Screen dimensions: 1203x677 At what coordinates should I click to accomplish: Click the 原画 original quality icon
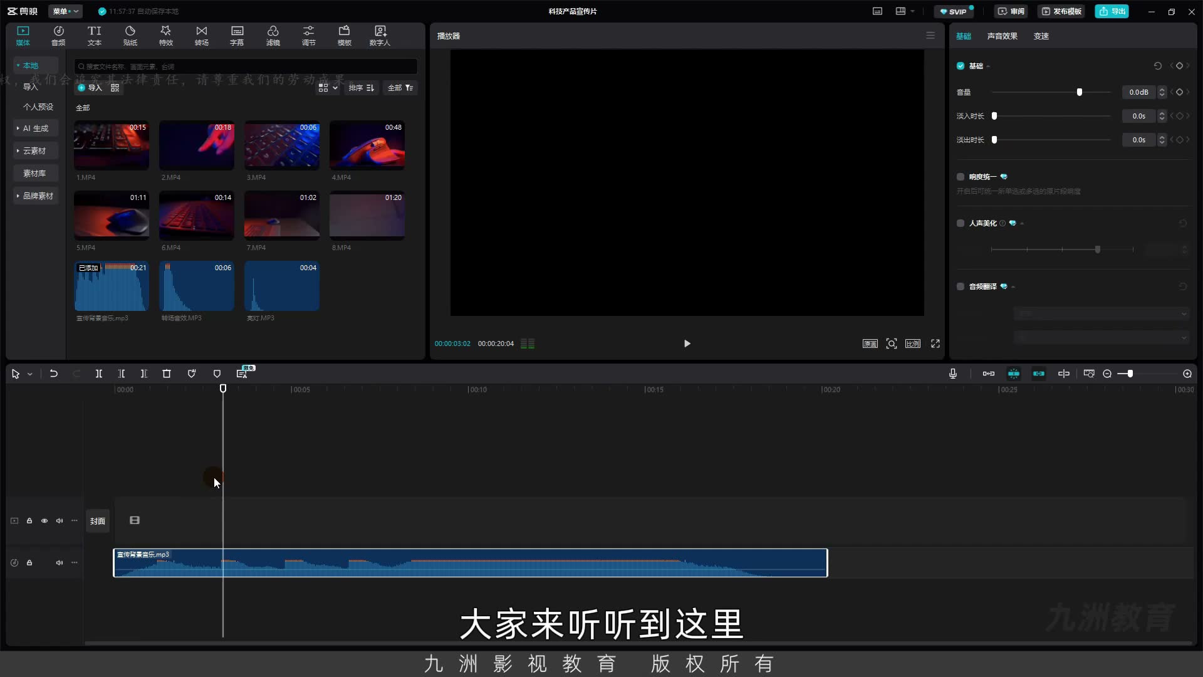click(870, 344)
